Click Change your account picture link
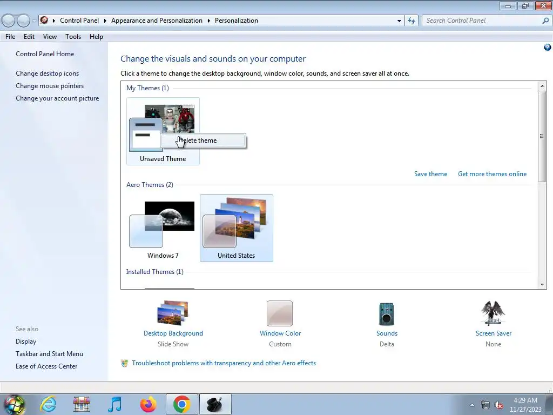This screenshot has height=415, width=553. tap(57, 98)
